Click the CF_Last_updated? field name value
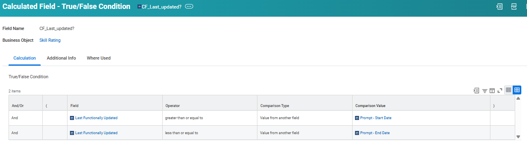The height and width of the screenshot is (152, 527). coord(57,28)
